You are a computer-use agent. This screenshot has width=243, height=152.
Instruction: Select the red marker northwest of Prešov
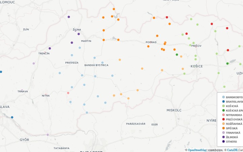186,34
